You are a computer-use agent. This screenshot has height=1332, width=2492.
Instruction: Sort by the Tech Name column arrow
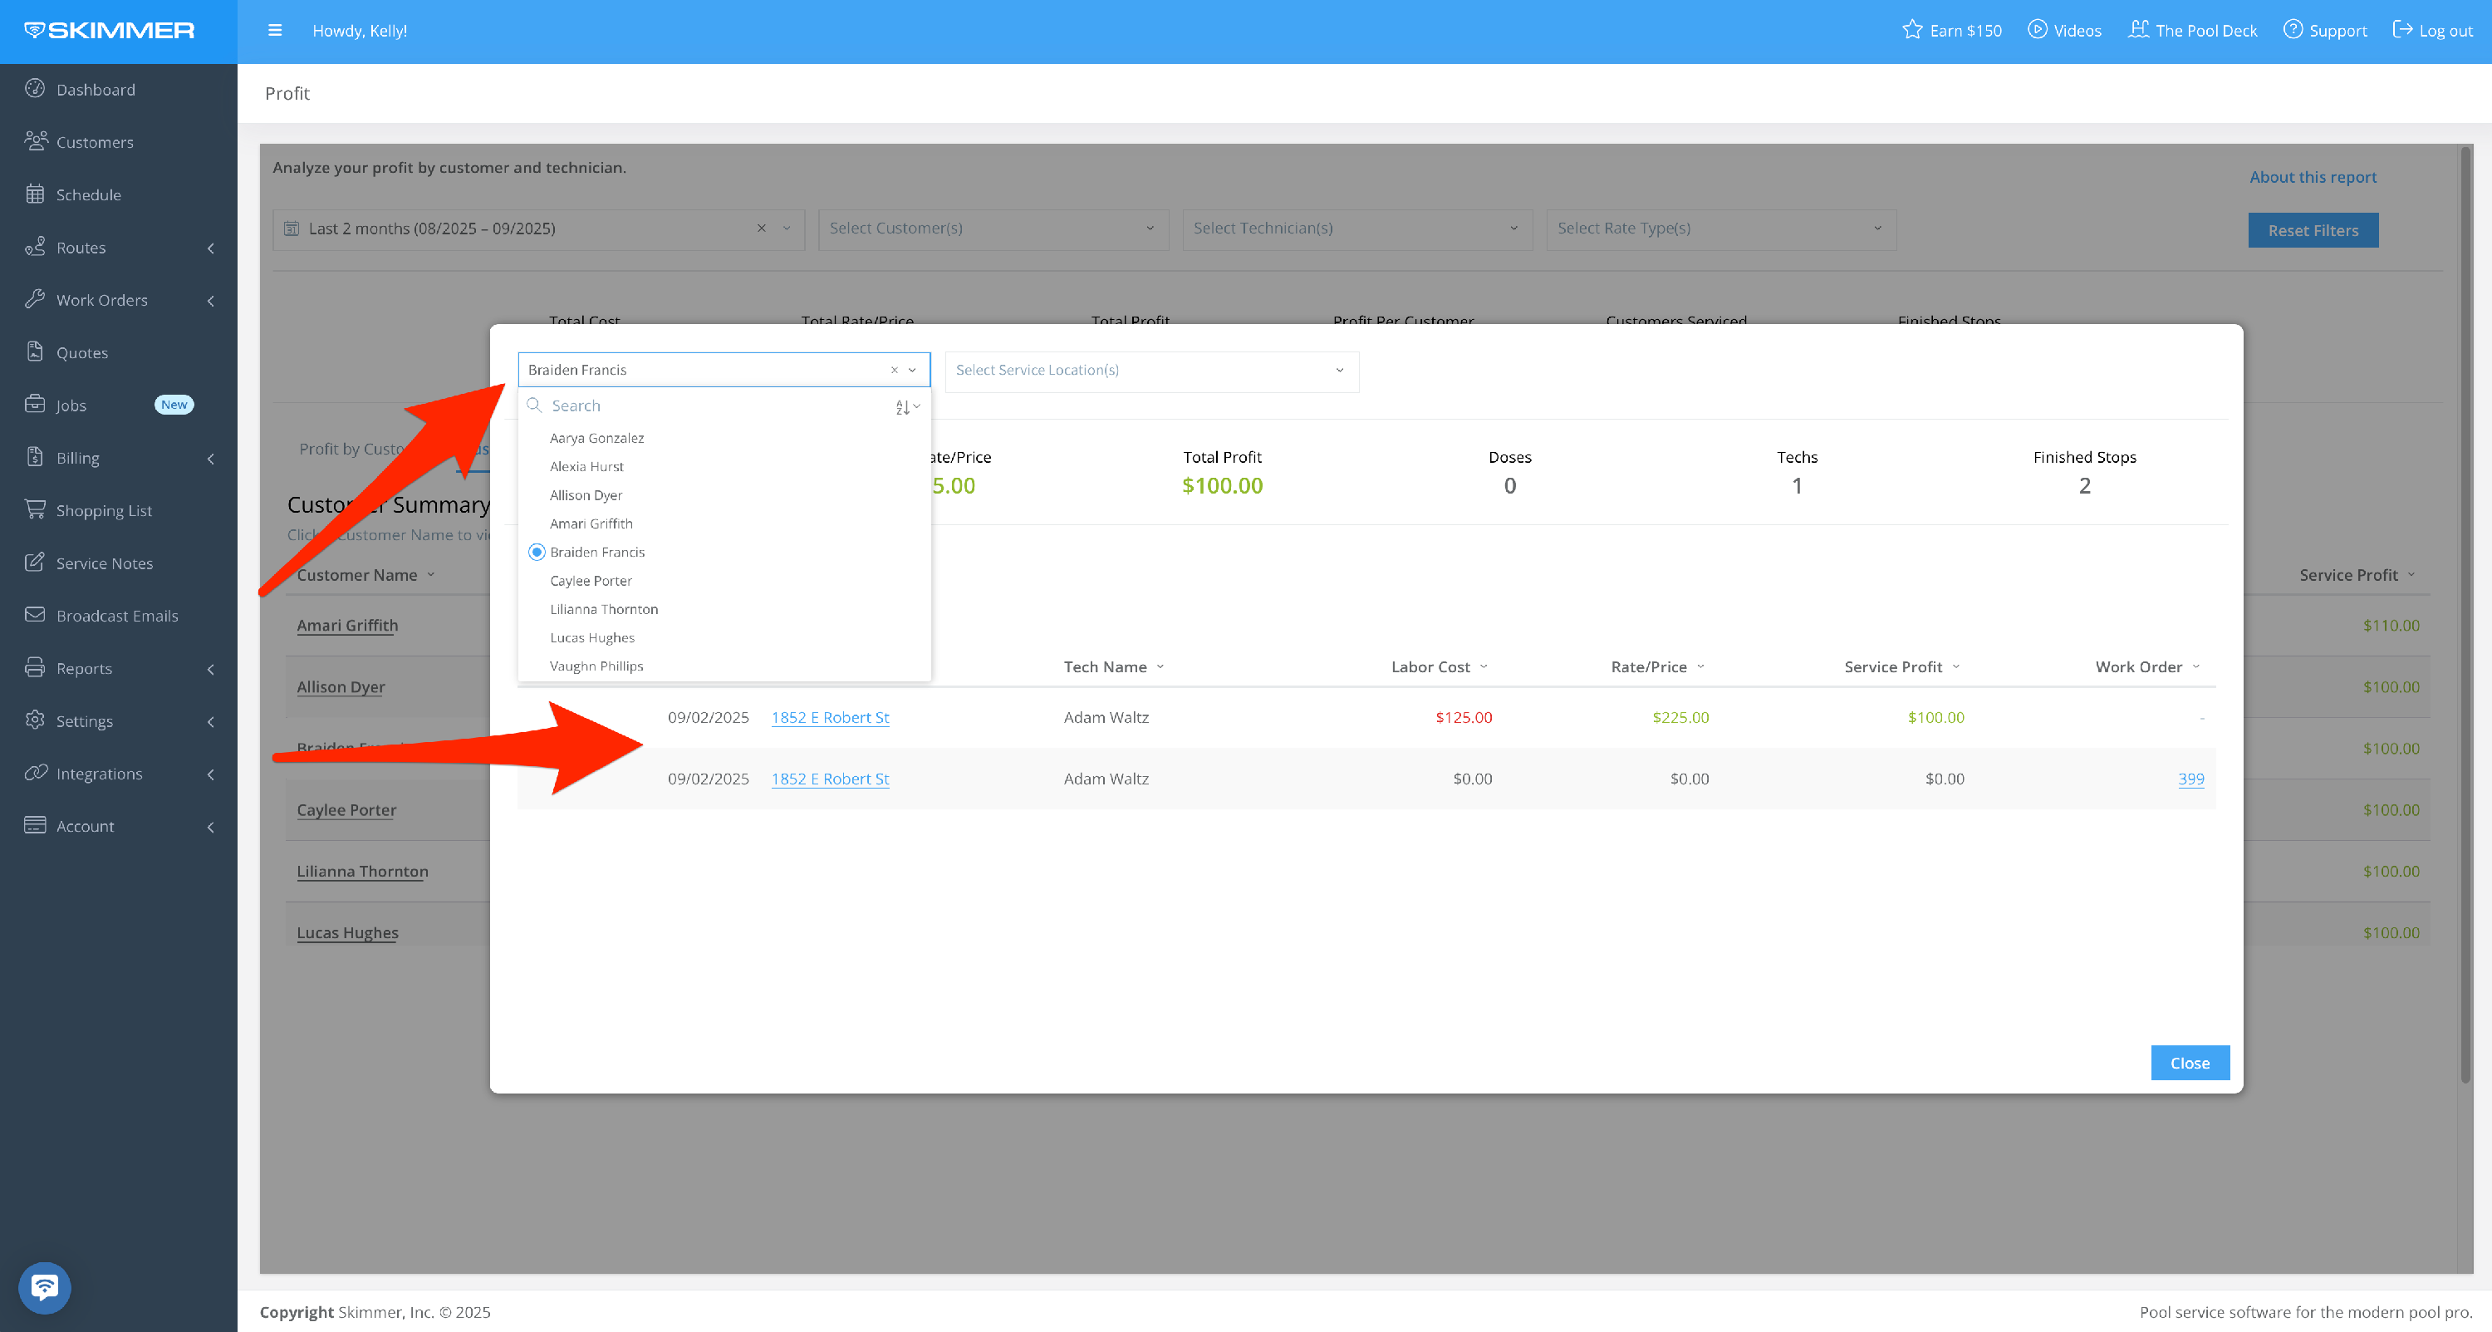click(1161, 667)
